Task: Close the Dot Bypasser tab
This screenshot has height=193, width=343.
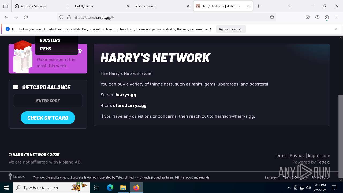Action: pos(128,6)
